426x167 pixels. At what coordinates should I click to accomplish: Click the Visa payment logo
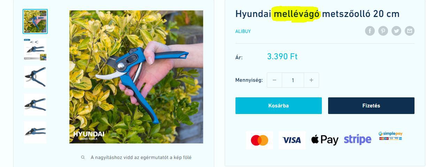292,140
